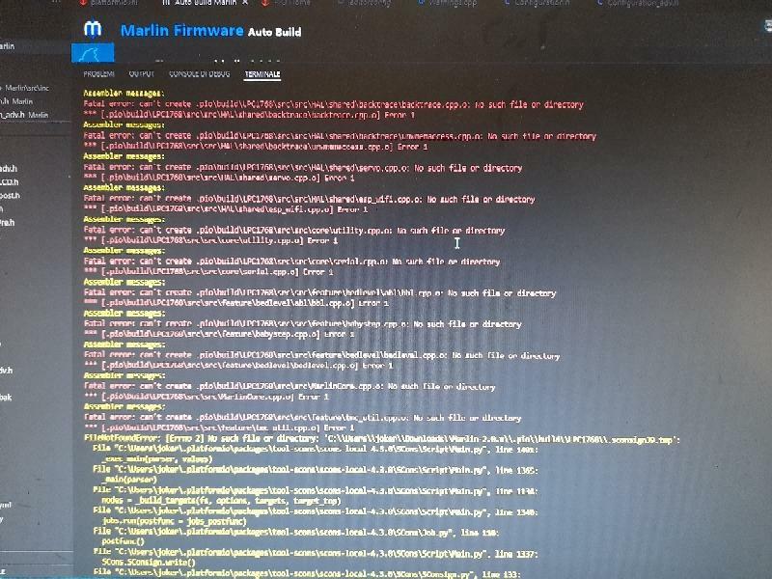The image size is (772, 579).
Task: Click the servo.cpp.o fatal error line
Action: pos(303,168)
